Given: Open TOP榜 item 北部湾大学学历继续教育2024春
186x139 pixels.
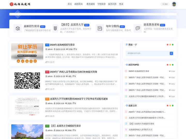Looking at the screenshot, I should pos(147,97).
